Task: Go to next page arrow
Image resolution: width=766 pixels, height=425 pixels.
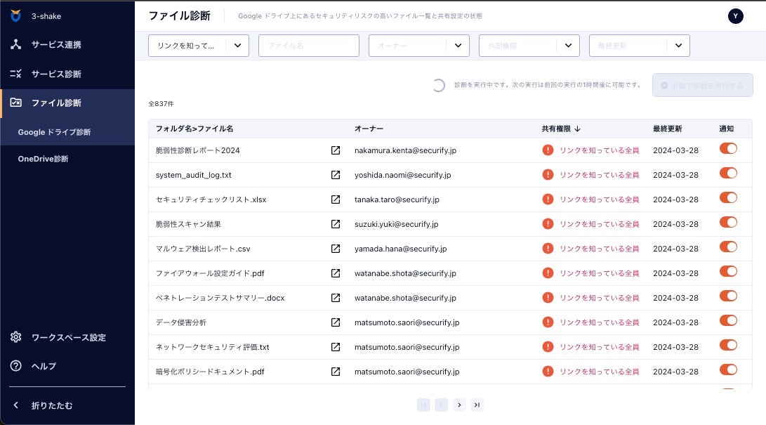Action: pyautogui.click(x=459, y=405)
